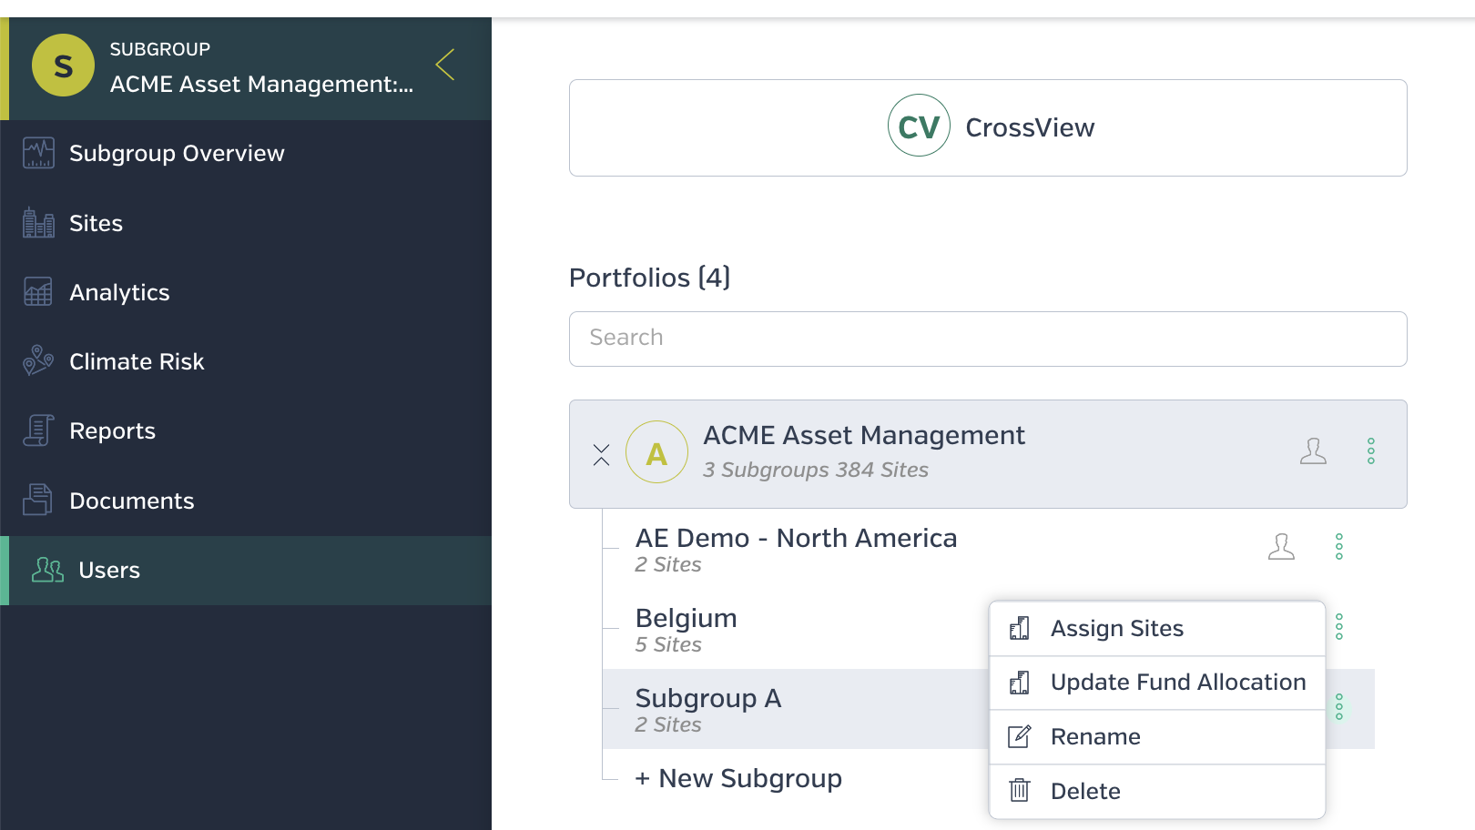Focus the portfolios Search field

click(988, 339)
